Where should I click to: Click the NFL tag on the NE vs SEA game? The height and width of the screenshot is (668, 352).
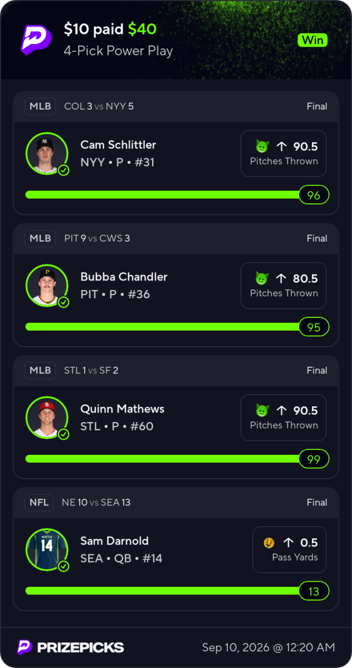[39, 502]
